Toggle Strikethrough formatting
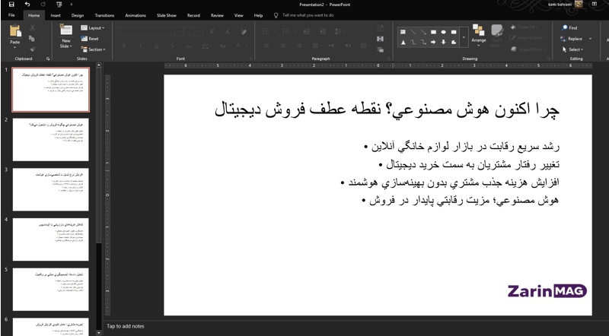609x336 pixels. (189, 46)
